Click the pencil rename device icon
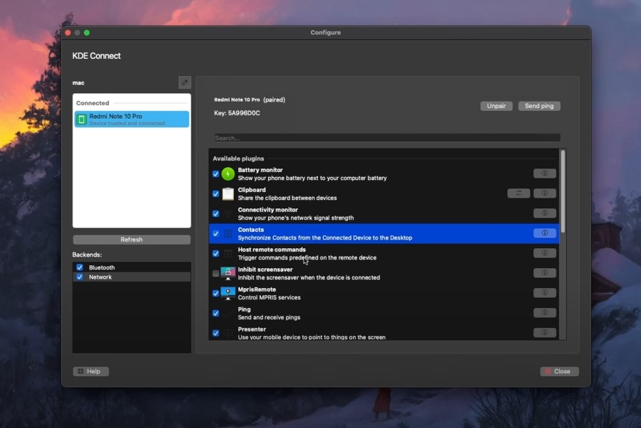 [x=184, y=83]
